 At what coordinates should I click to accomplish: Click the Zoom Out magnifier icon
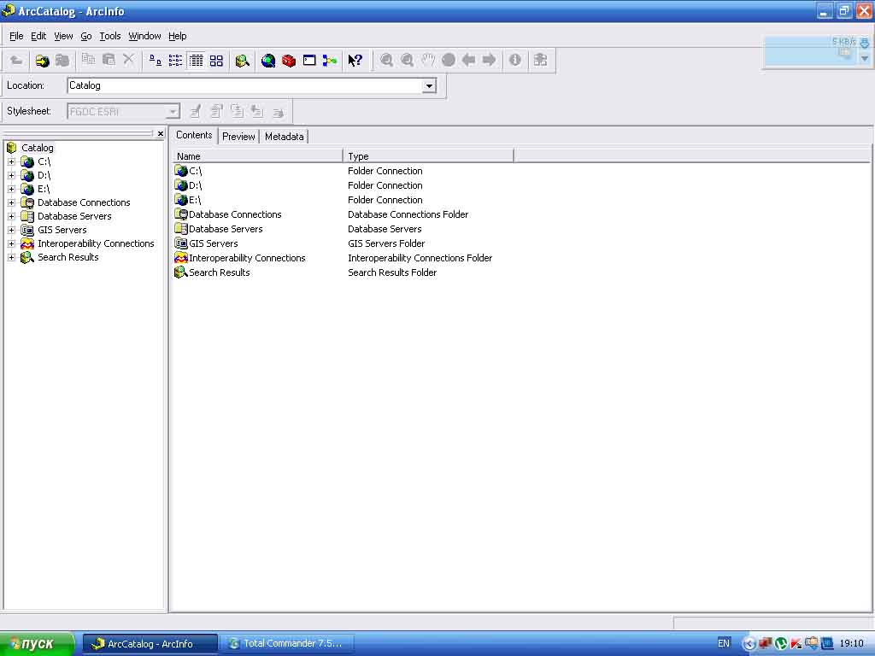click(x=407, y=60)
